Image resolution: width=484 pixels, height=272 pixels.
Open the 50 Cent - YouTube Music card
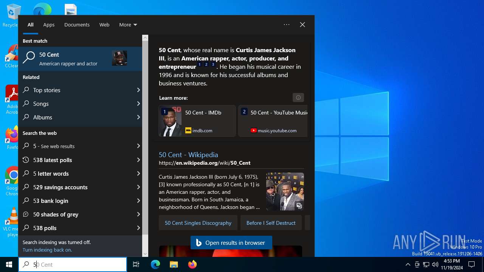(x=273, y=121)
